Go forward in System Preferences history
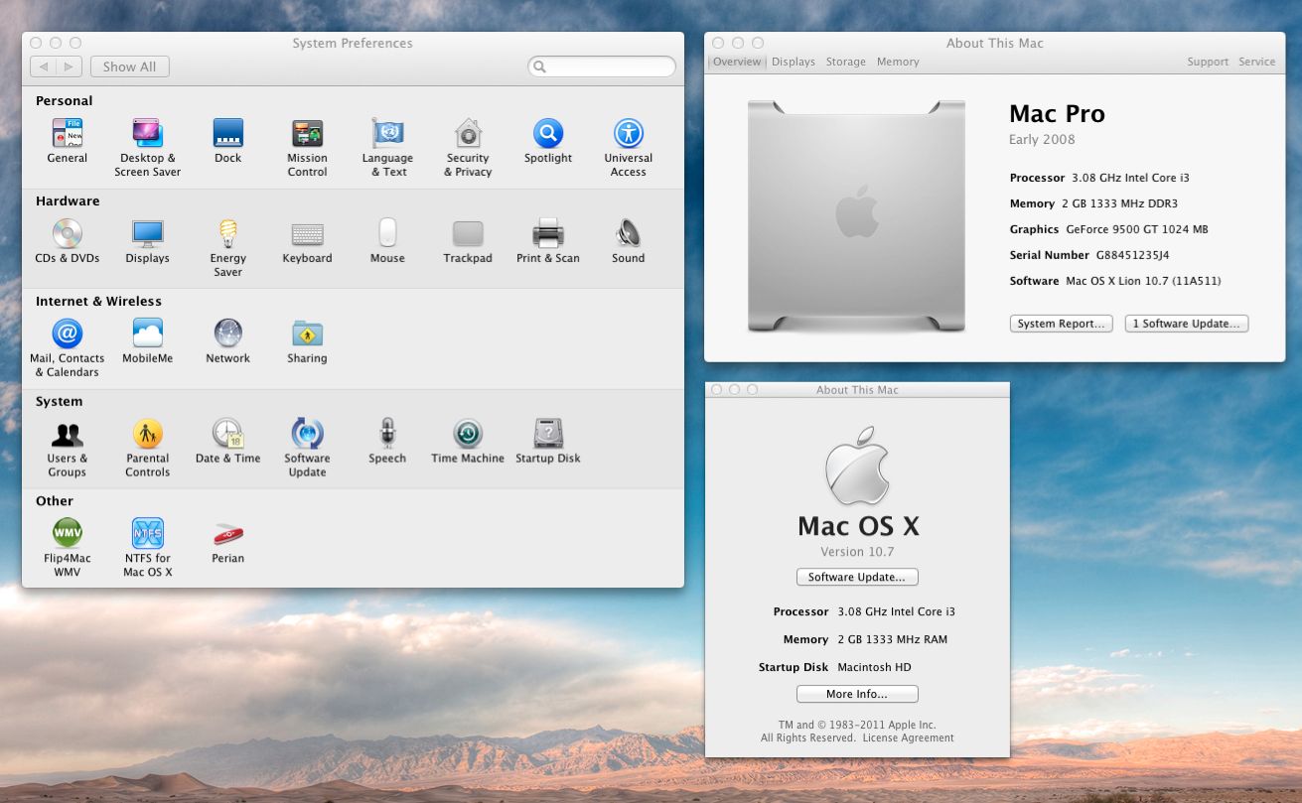Screen dimensions: 1302x803 (x=69, y=67)
